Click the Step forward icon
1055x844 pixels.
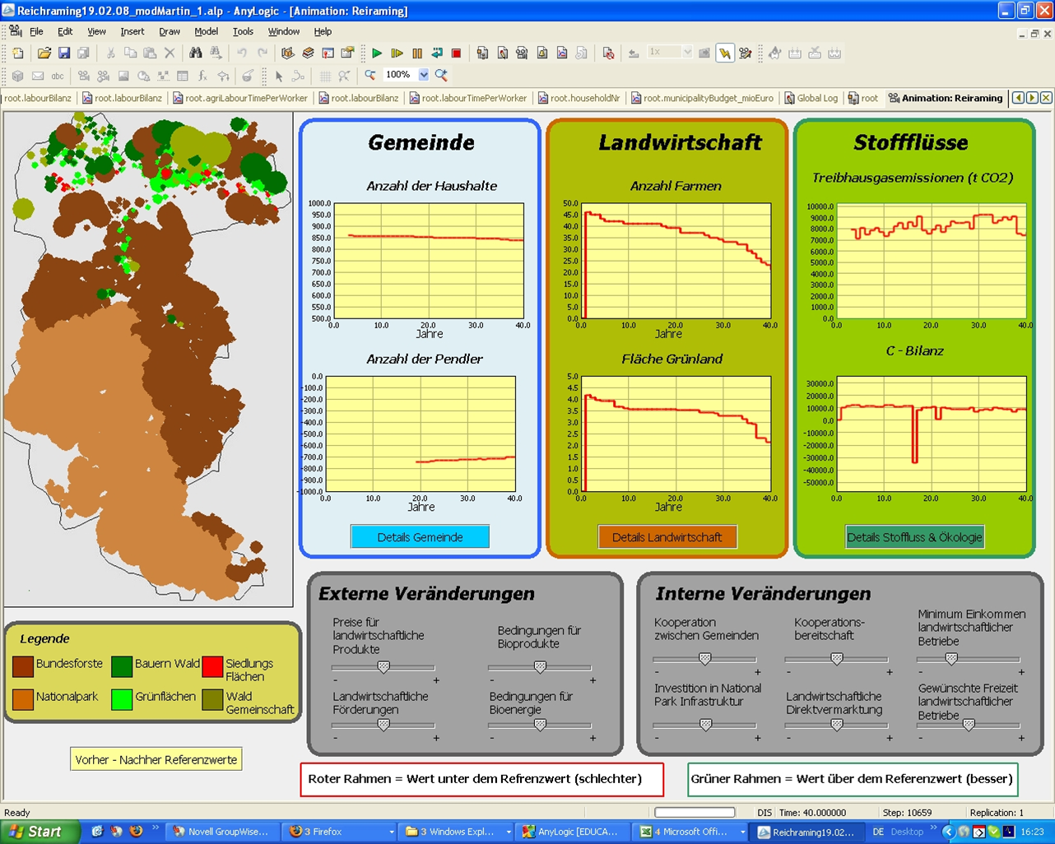pyautogui.click(x=397, y=53)
